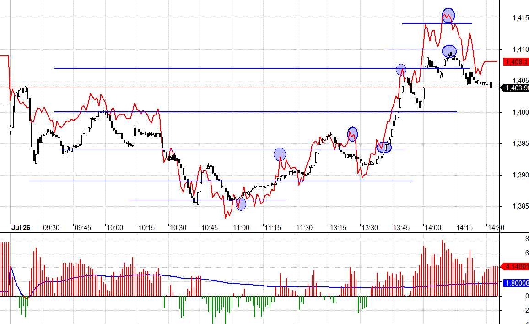The height and width of the screenshot is (324, 529).
Task: Select the 14:30 time axis label
Action: [496, 228]
